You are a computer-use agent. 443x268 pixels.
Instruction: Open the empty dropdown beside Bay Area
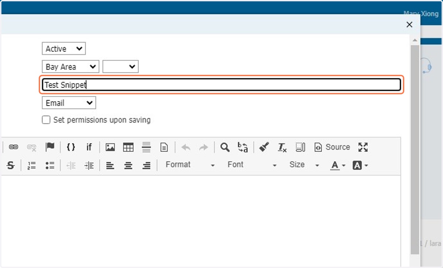point(120,67)
